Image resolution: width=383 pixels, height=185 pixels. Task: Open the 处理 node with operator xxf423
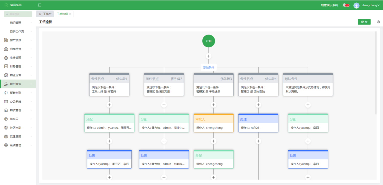tap(258, 123)
